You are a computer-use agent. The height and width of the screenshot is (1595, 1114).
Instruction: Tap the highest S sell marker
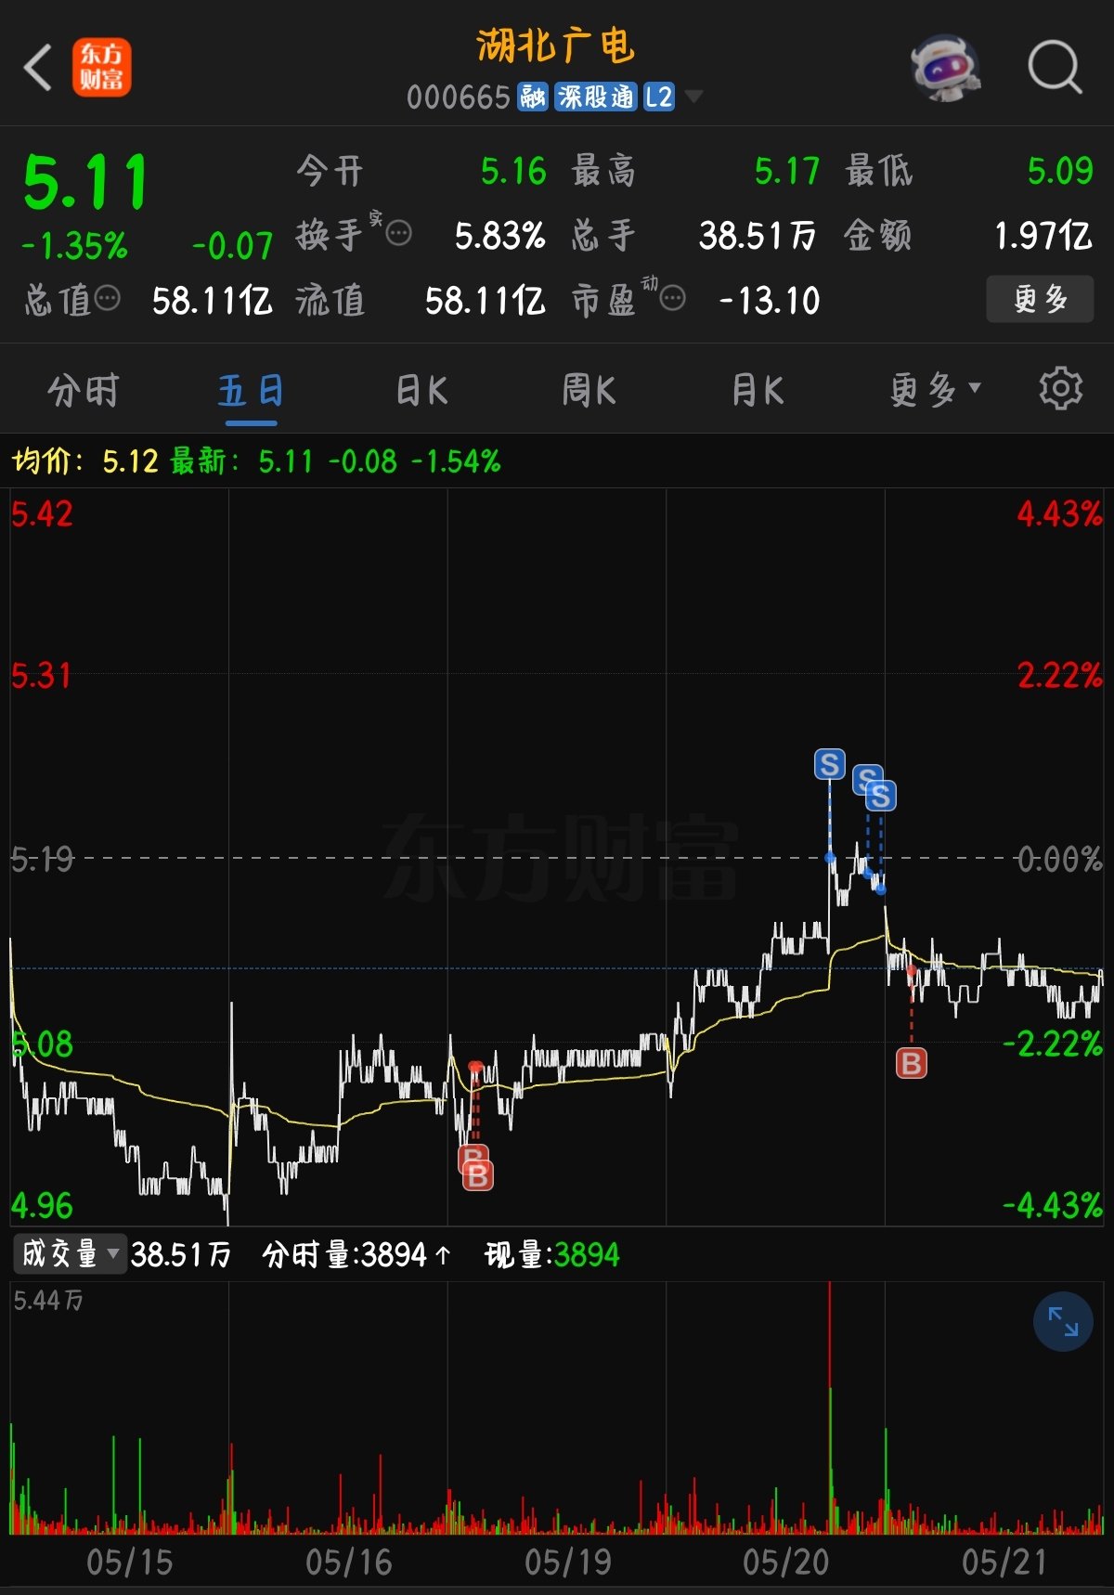(x=829, y=765)
